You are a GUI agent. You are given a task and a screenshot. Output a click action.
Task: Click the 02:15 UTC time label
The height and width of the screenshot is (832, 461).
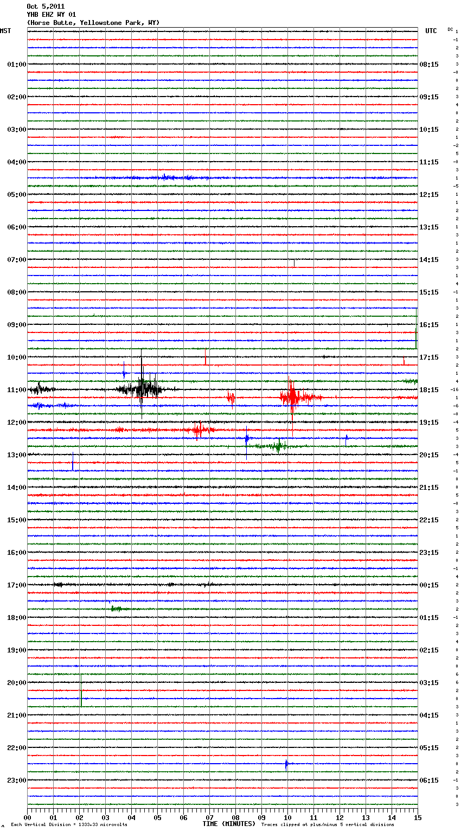pyautogui.click(x=429, y=650)
